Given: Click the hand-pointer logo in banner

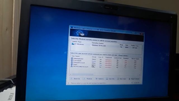Looking at the screenshot, I should [x=81, y=33].
